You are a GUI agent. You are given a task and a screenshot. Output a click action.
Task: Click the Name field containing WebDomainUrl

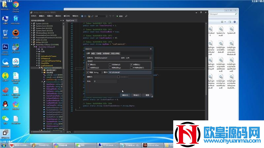tap(107, 58)
